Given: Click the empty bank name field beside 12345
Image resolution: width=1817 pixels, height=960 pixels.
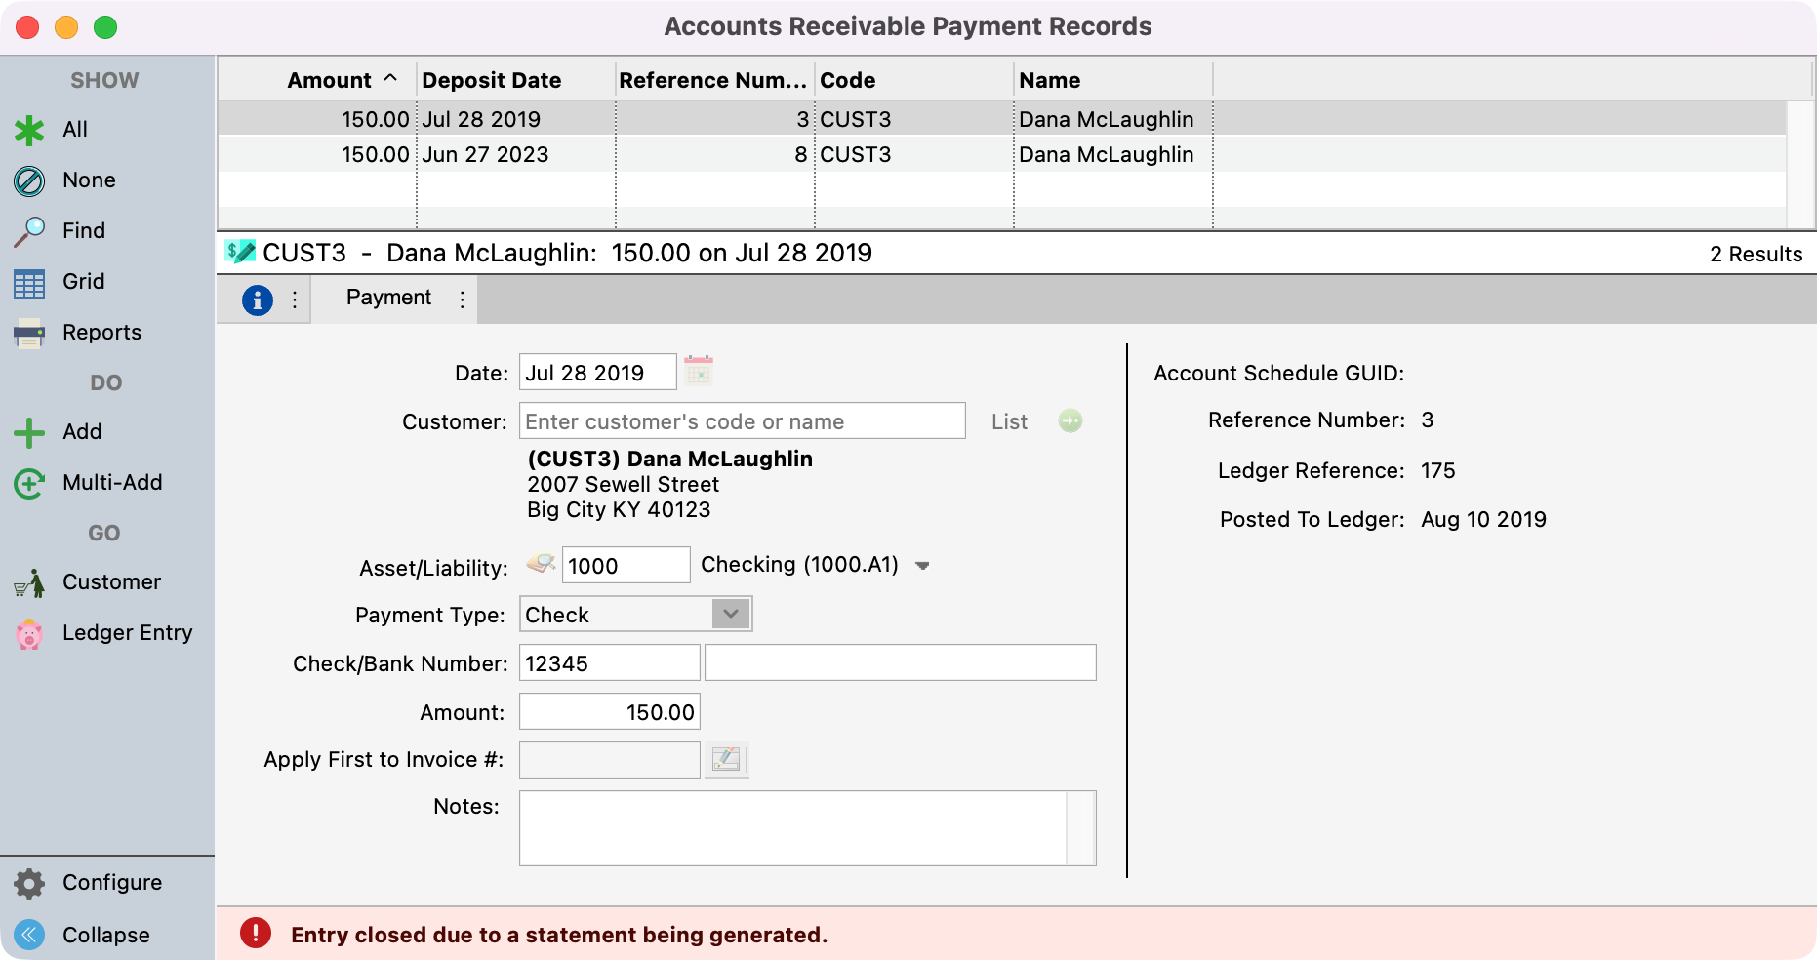Looking at the screenshot, I should point(900,662).
